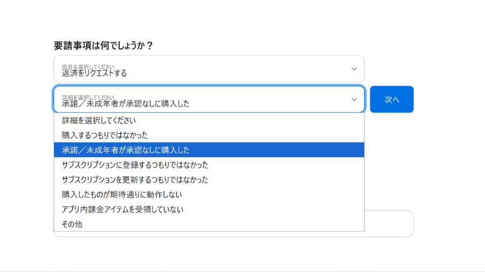Viewport: 485px width, 272px height.
Task: Click the small 項目を選択してください label
Action: [88, 67]
